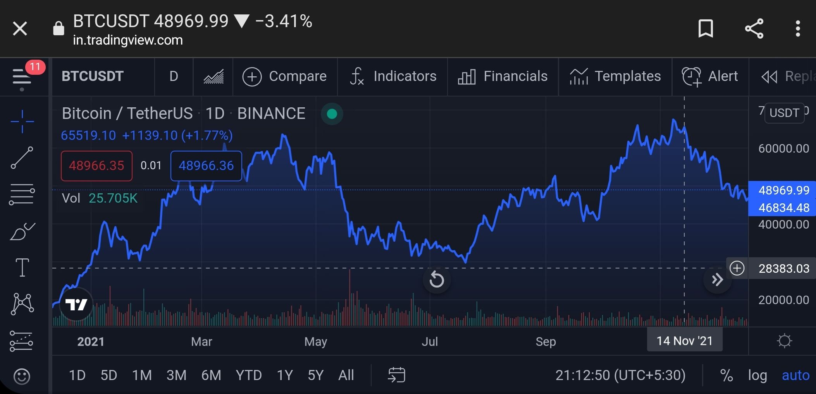Select the Text annotation tool
The height and width of the screenshot is (394, 816).
click(x=22, y=267)
